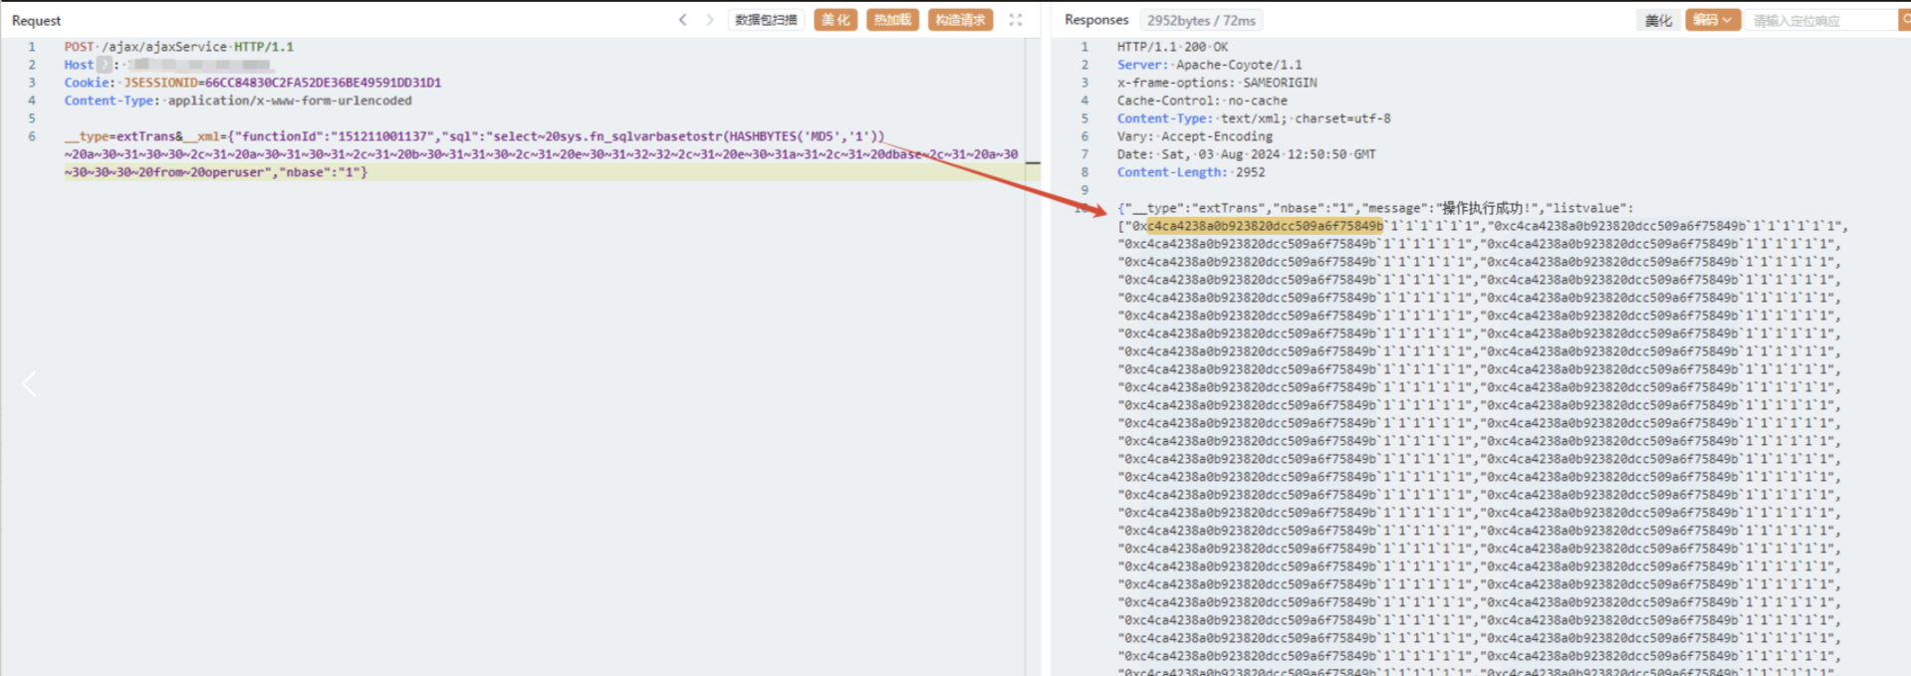The height and width of the screenshot is (676, 1911).
Task: Click the request Content-Type header line
Action: pos(238,101)
